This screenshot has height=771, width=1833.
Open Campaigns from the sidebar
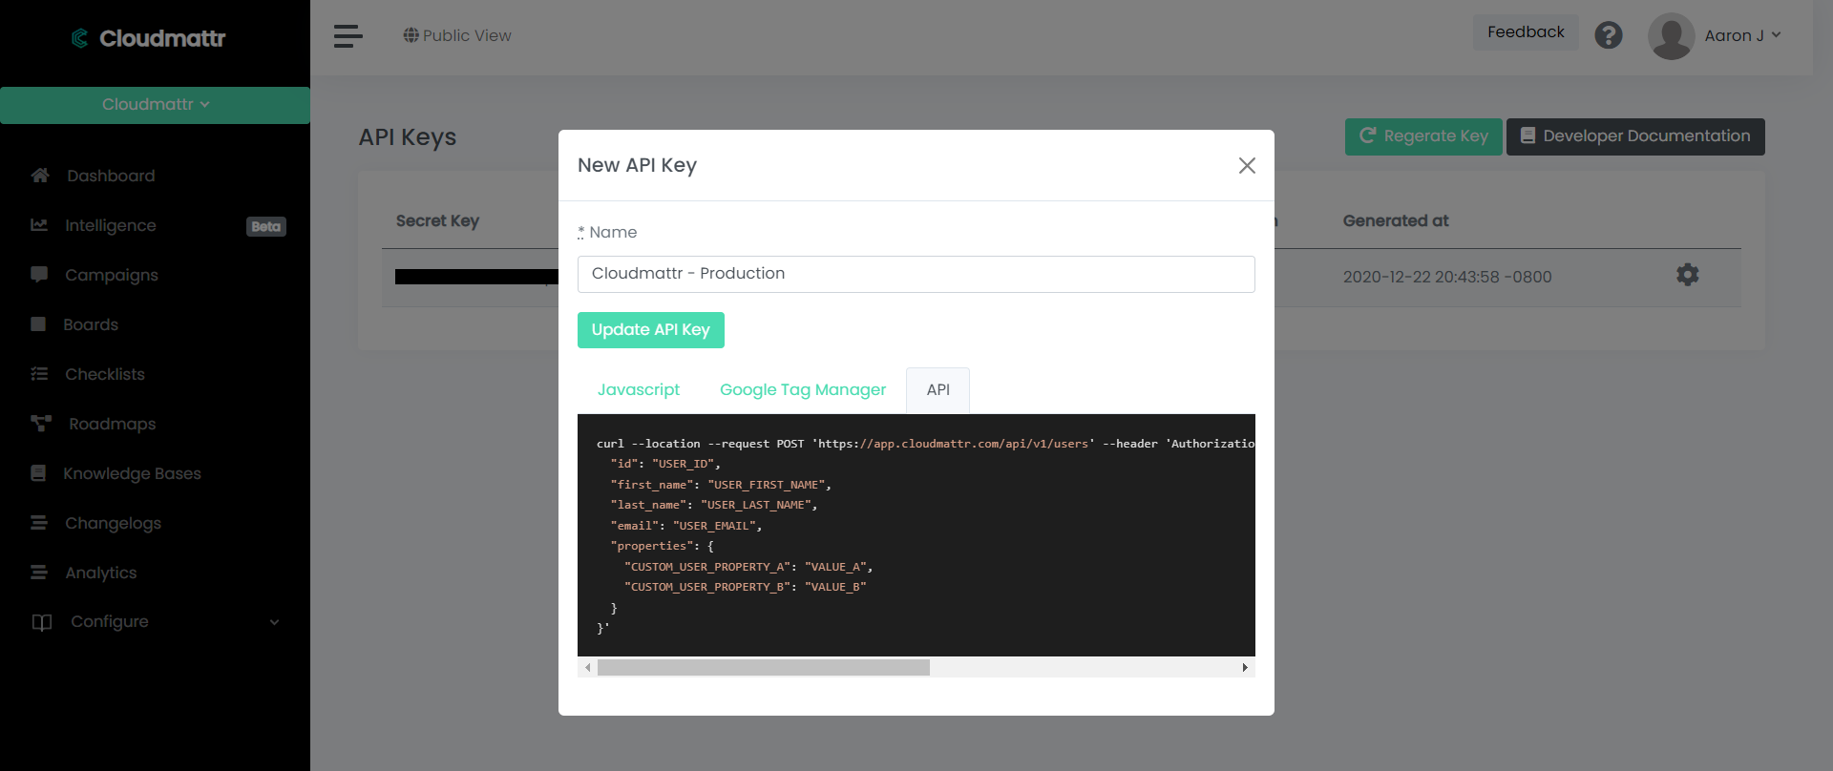(x=112, y=275)
